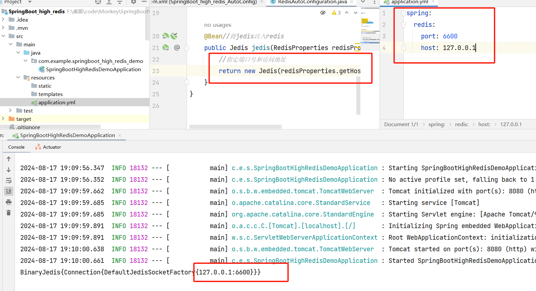Image resolution: width=536 pixels, height=291 pixels.
Task: Open the editor tab actions three-dot menu
Action: tap(375, 2)
